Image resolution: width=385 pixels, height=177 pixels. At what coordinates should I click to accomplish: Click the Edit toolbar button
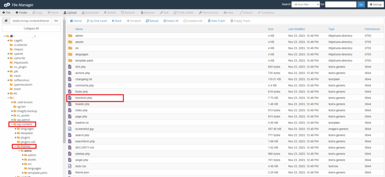(x=164, y=12)
